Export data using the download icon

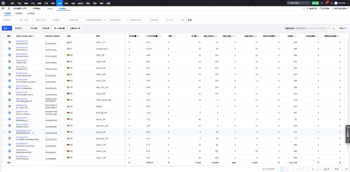point(334,28)
